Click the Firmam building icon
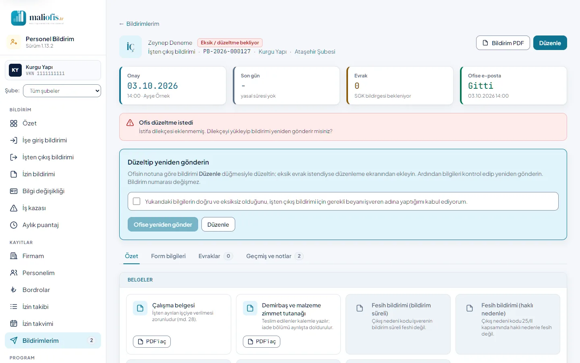The height and width of the screenshot is (363, 580). (14, 256)
